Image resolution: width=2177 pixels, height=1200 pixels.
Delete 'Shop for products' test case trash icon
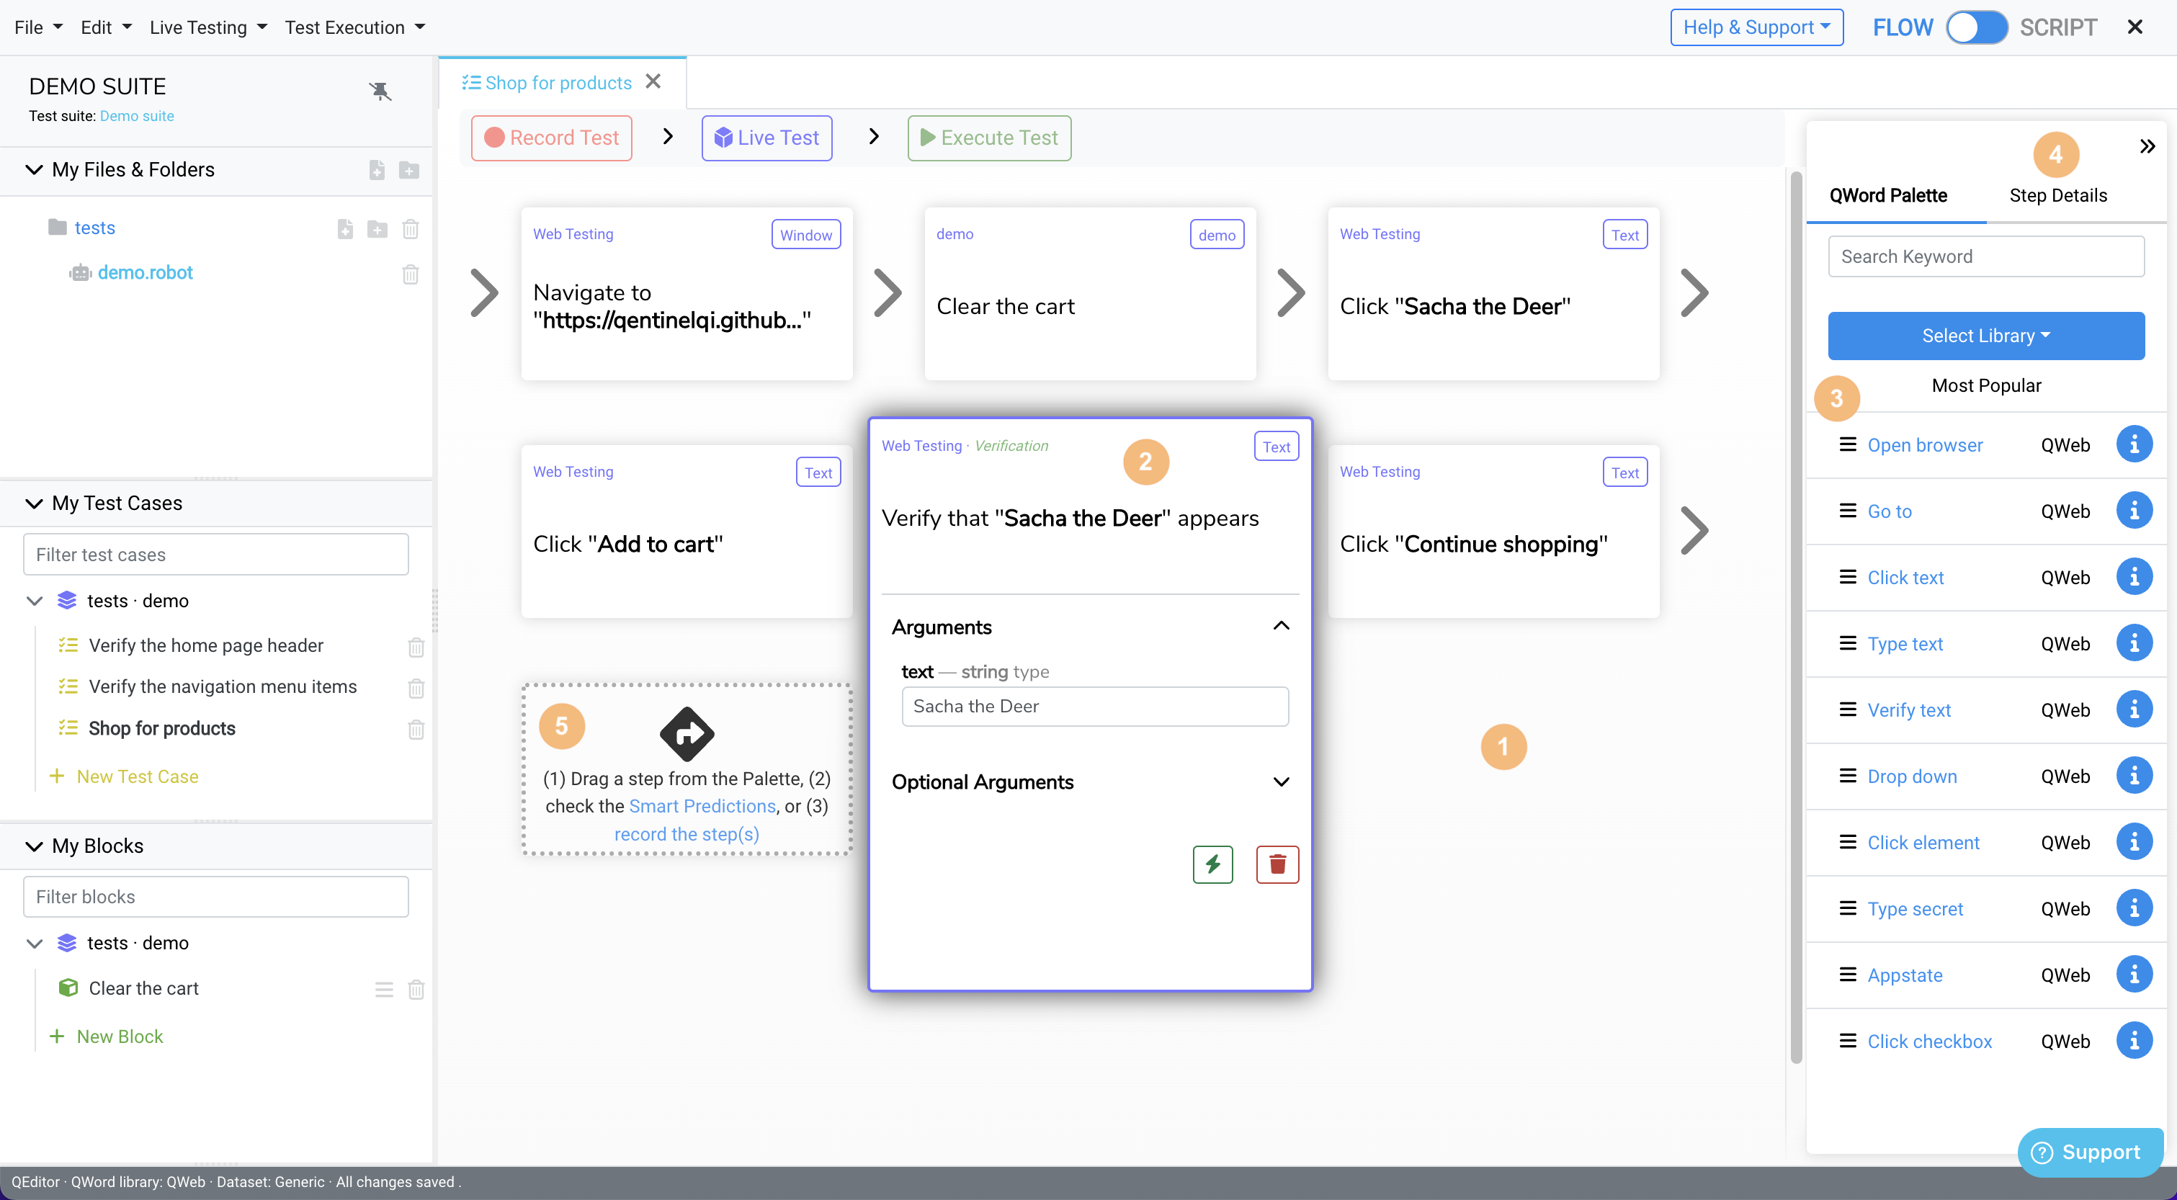[416, 728]
